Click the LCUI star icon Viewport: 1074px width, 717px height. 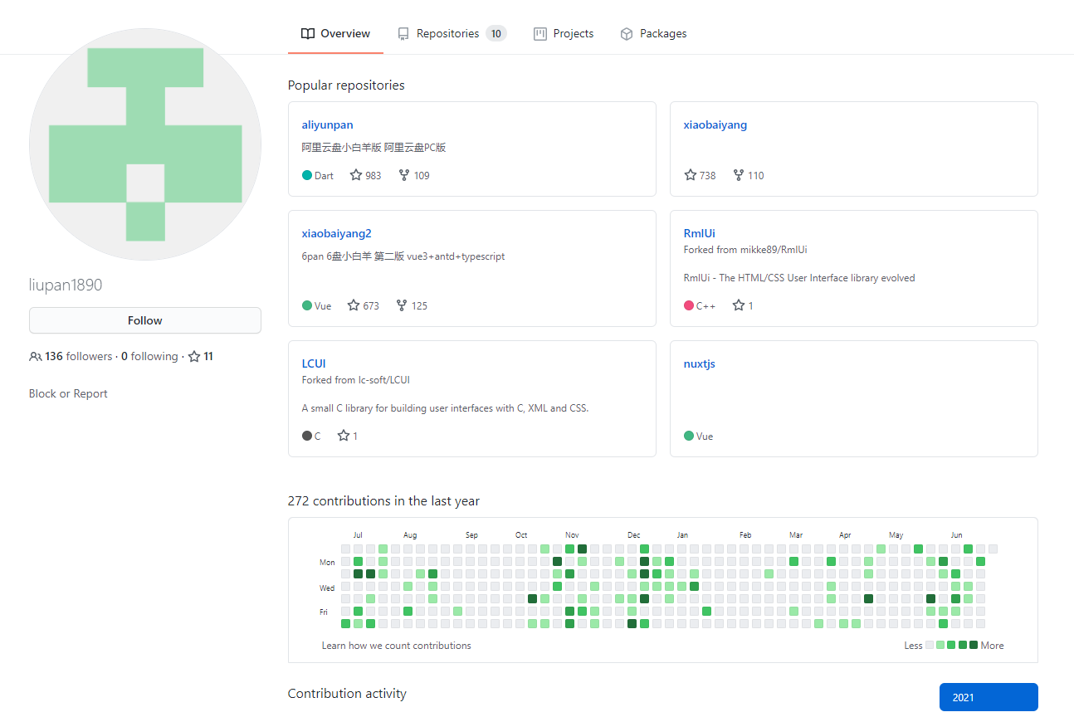click(x=344, y=436)
